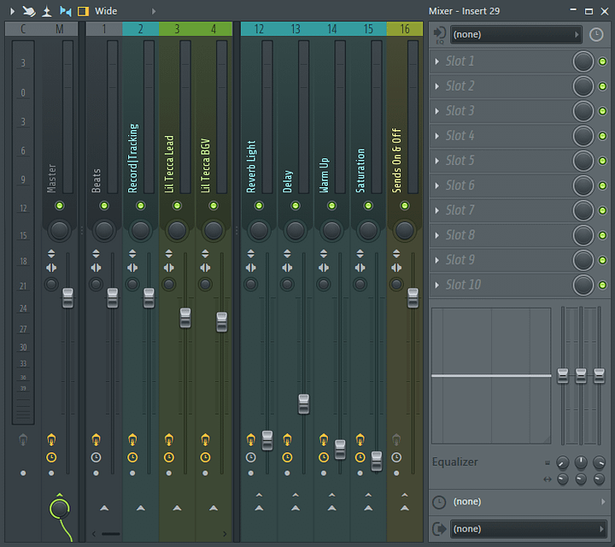The image size is (615, 547).
Task: Click the Slot 4 empty effect slot
Action: click(501, 136)
